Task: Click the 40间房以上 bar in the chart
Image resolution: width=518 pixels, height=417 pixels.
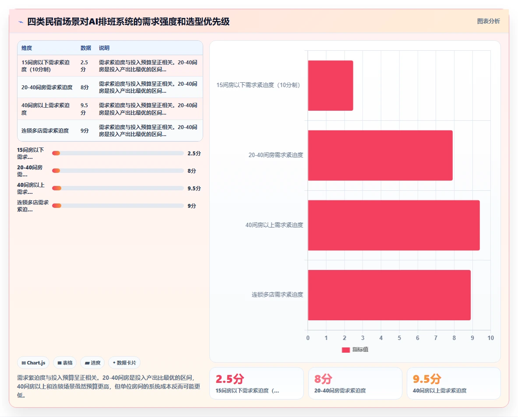Action: point(394,225)
